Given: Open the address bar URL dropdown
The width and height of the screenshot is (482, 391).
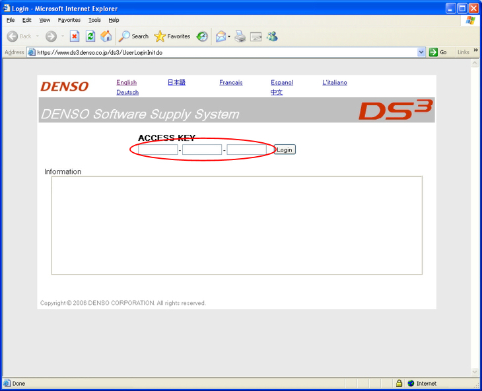Looking at the screenshot, I should tap(421, 52).
